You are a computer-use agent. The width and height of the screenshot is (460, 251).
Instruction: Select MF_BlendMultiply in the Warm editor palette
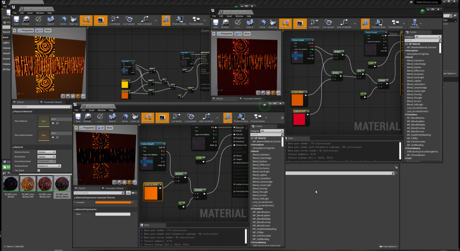[262, 219]
